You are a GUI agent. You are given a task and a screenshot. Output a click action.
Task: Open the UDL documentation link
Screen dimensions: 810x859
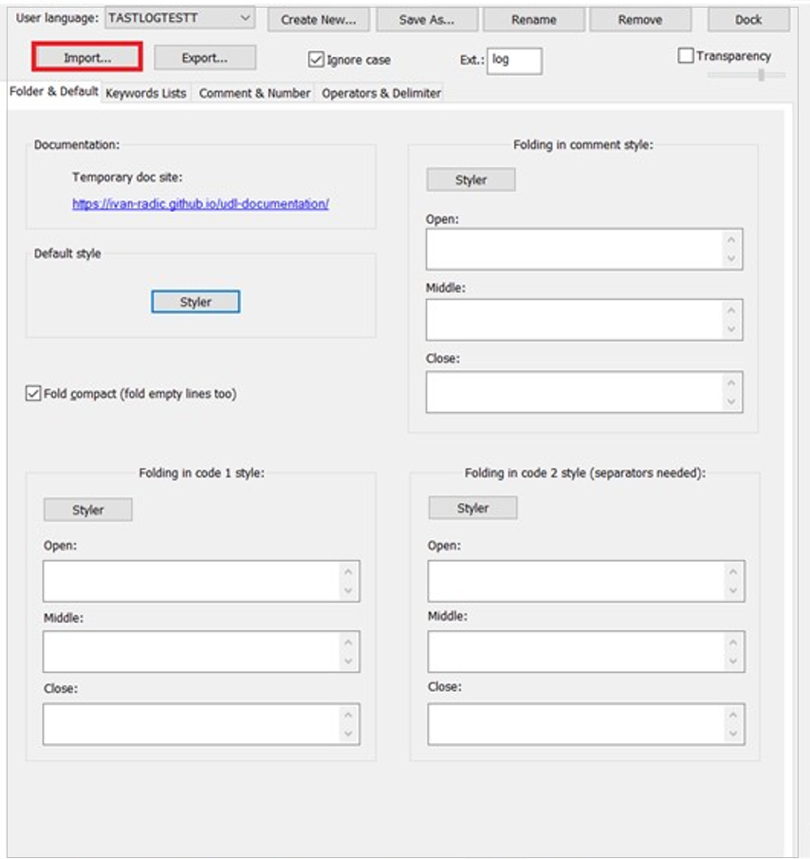200,203
